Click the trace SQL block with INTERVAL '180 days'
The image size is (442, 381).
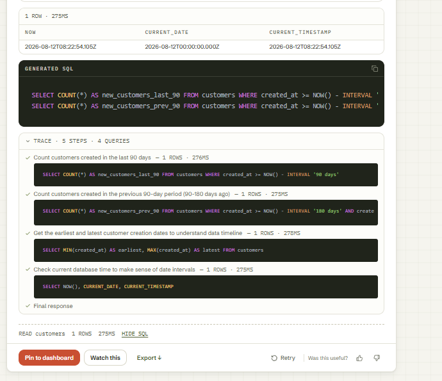click(206, 213)
